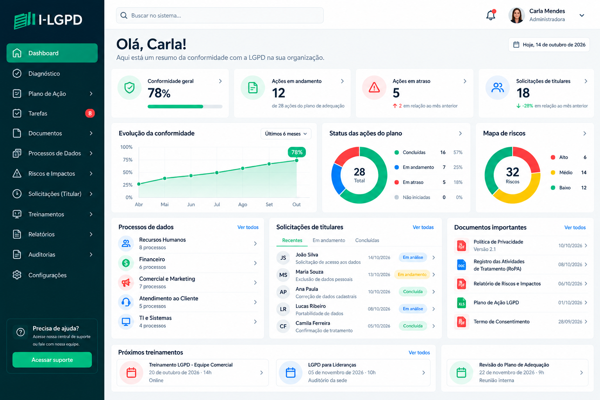600x400 pixels.
Task: Open the notifications bell
Action: click(x=491, y=15)
